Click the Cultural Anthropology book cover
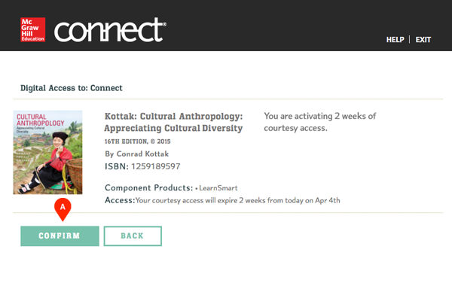452x301 pixels. [x=47, y=152]
